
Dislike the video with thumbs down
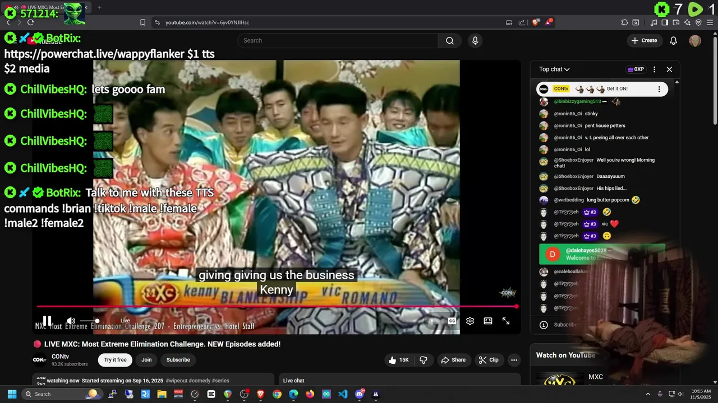424,360
